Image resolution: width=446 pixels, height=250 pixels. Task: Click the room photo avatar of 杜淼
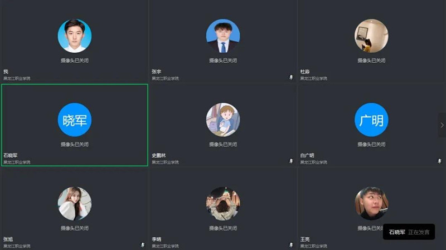[371, 36]
